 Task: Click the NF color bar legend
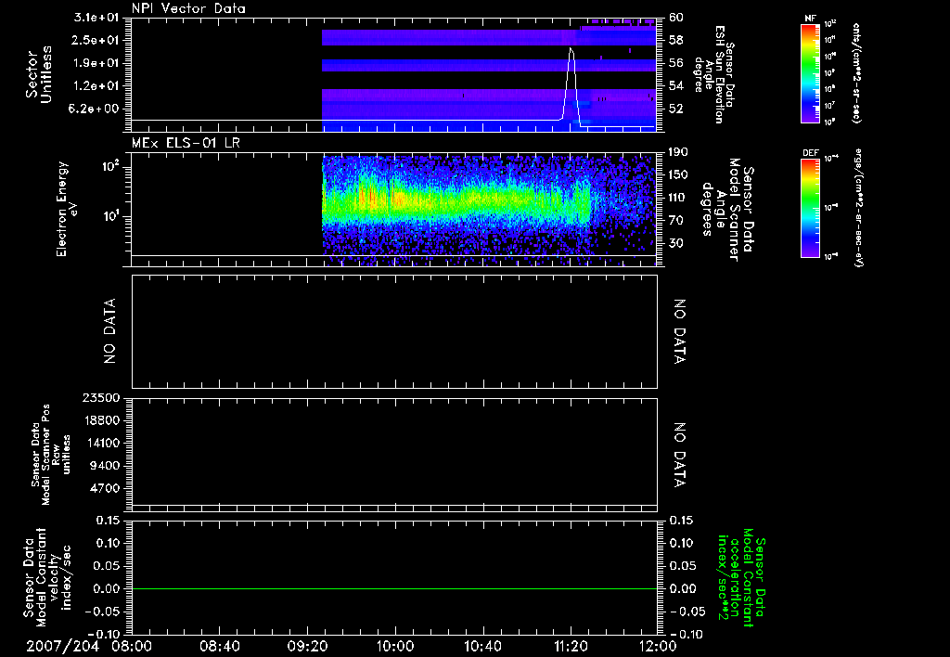pyautogui.click(x=811, y=74)
